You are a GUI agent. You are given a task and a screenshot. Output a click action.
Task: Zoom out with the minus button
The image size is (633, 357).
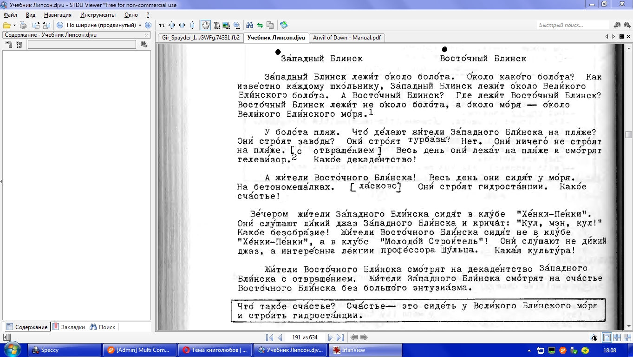(x=60, y=25)
